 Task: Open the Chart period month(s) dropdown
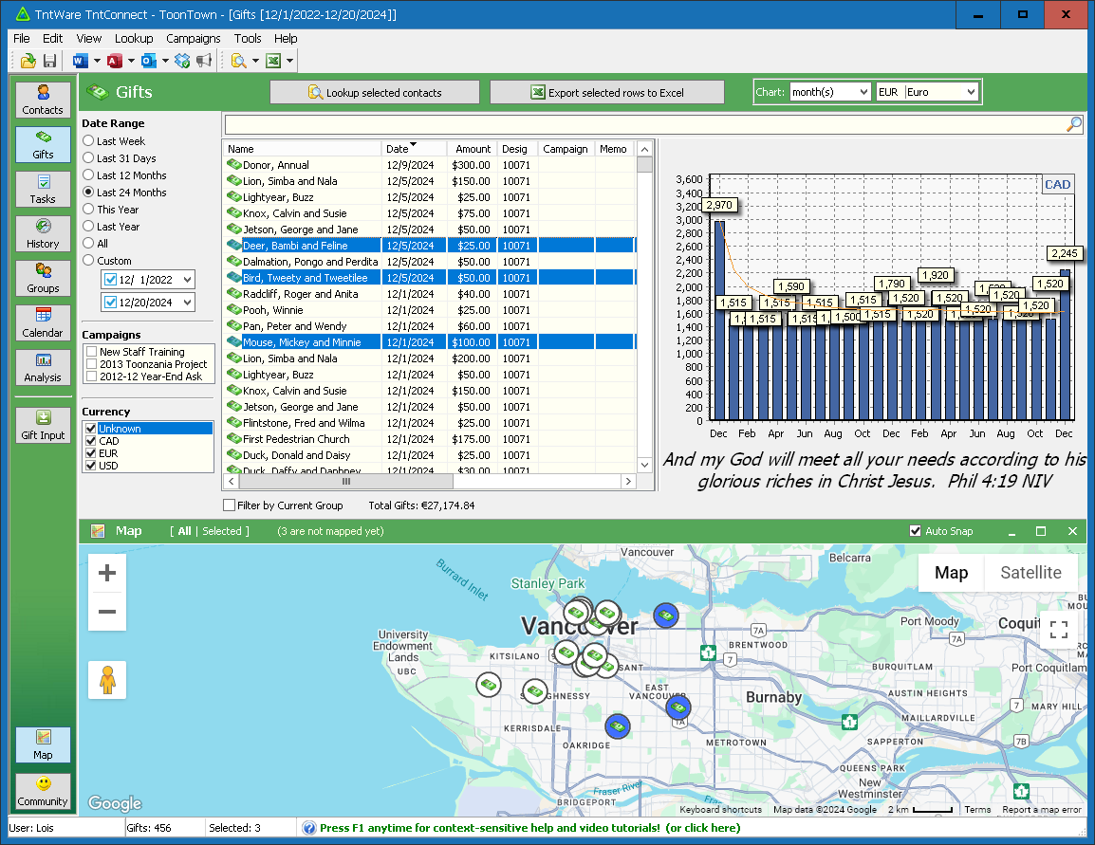coord(863,92)
